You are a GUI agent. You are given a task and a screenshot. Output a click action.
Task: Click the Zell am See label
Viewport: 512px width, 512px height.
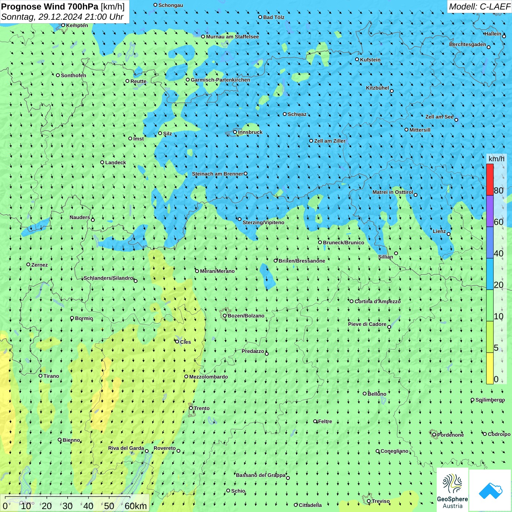439,117
